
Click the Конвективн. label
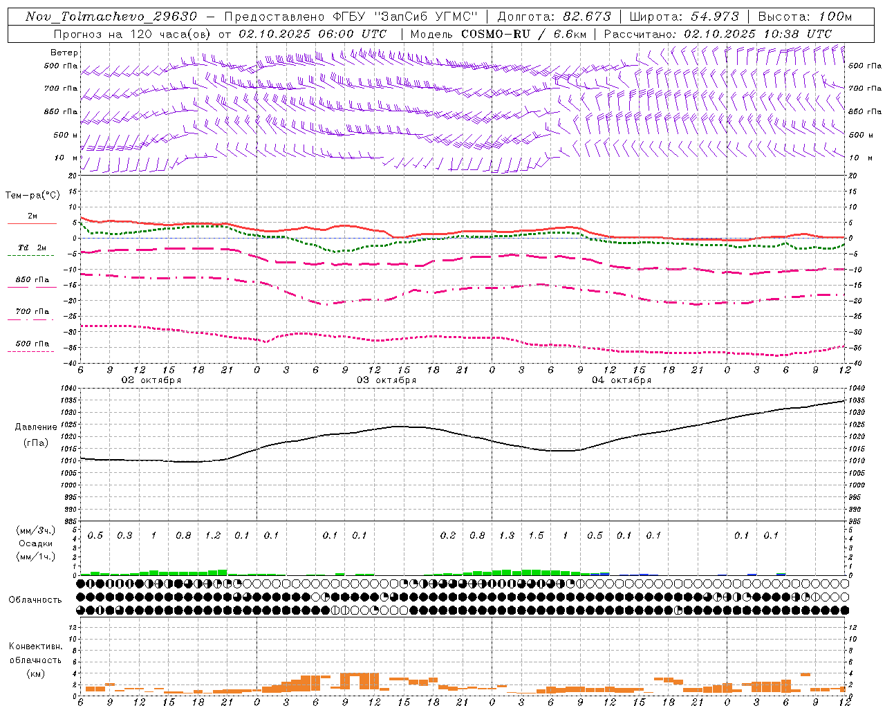35,646
